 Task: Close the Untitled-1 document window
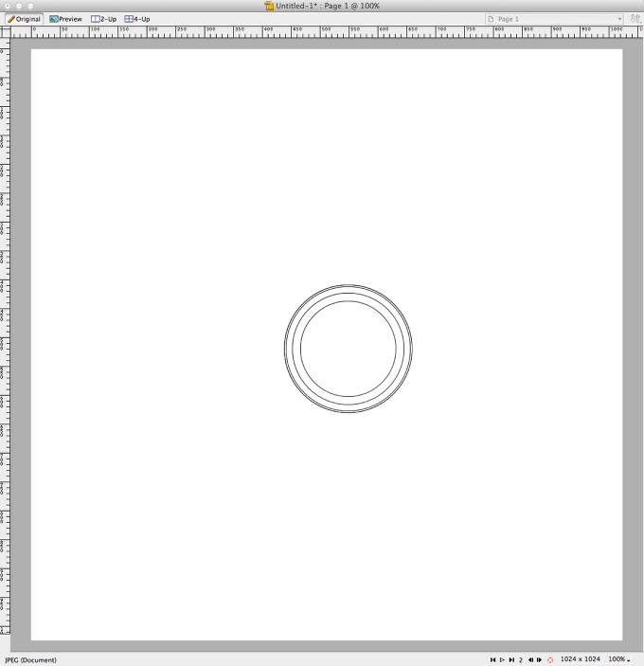pyautogui.click(x=8, y=6)
